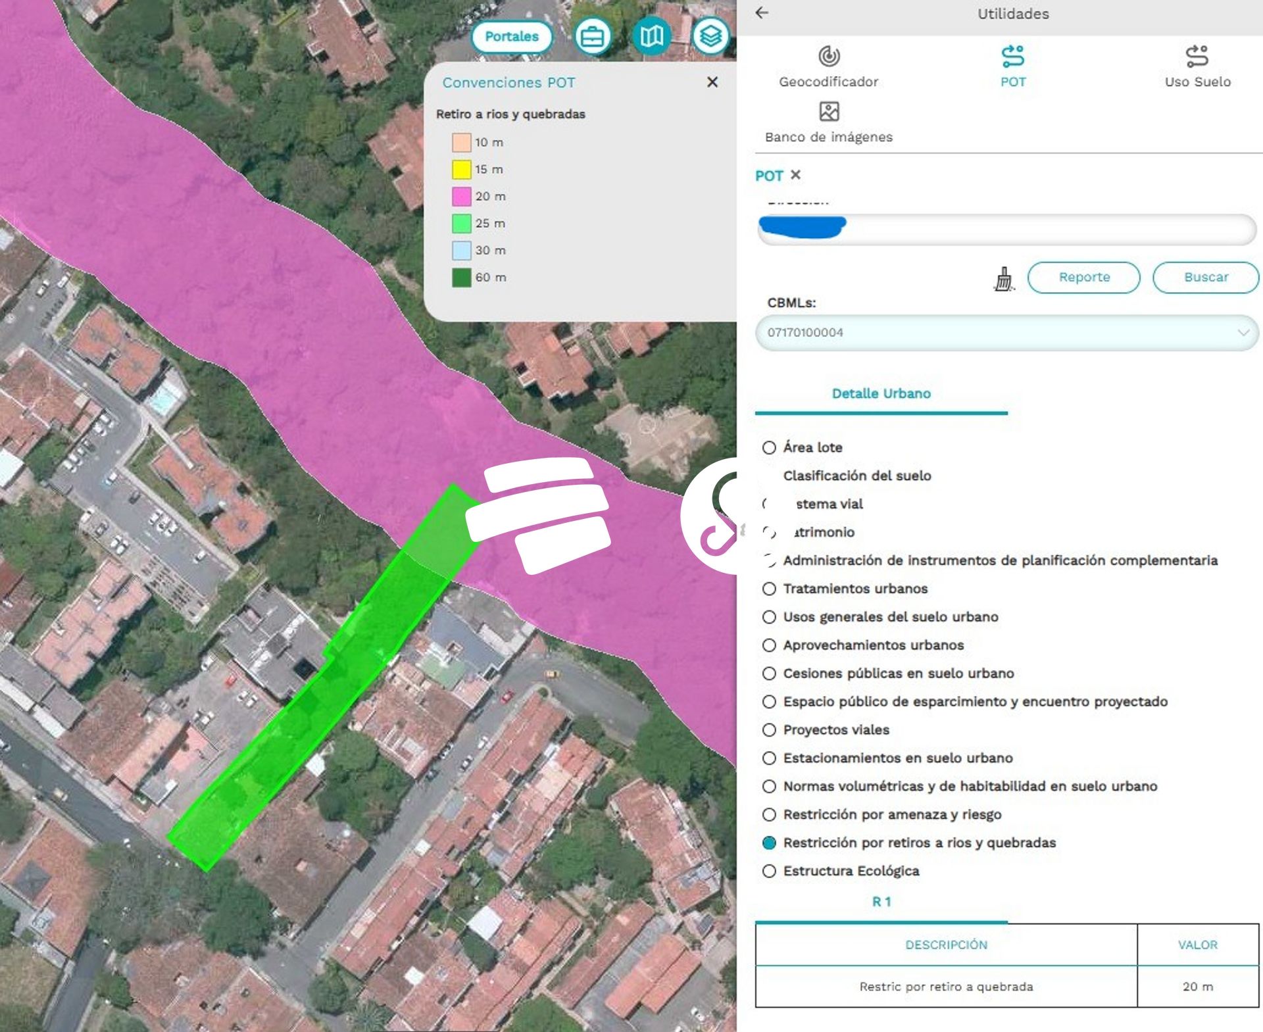Viewport: 1263px width, 1032px height.
Task: Click the briefcase tools icon
Action: pyautogui.click(x=593, y=37)
